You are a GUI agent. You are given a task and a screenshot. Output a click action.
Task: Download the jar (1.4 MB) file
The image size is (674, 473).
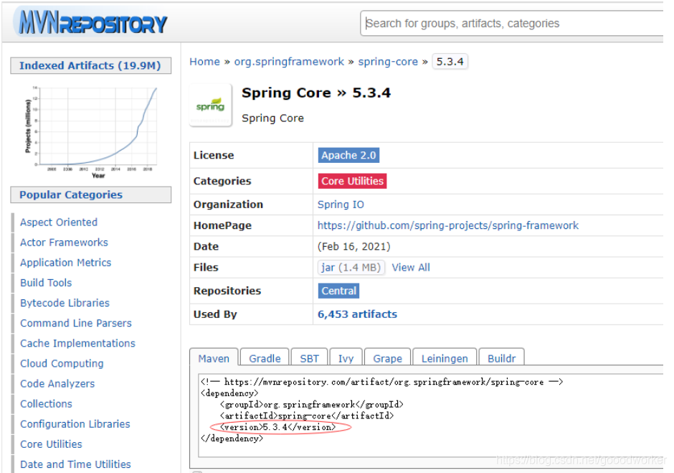pyautogui.click(x=351, y=268)
